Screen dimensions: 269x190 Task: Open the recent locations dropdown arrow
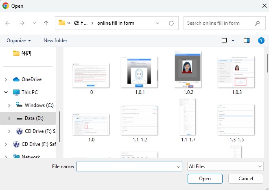coord(34,23)
